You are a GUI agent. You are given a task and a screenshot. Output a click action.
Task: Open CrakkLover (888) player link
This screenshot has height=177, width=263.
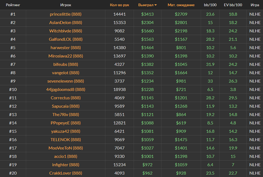pos(66,173)
